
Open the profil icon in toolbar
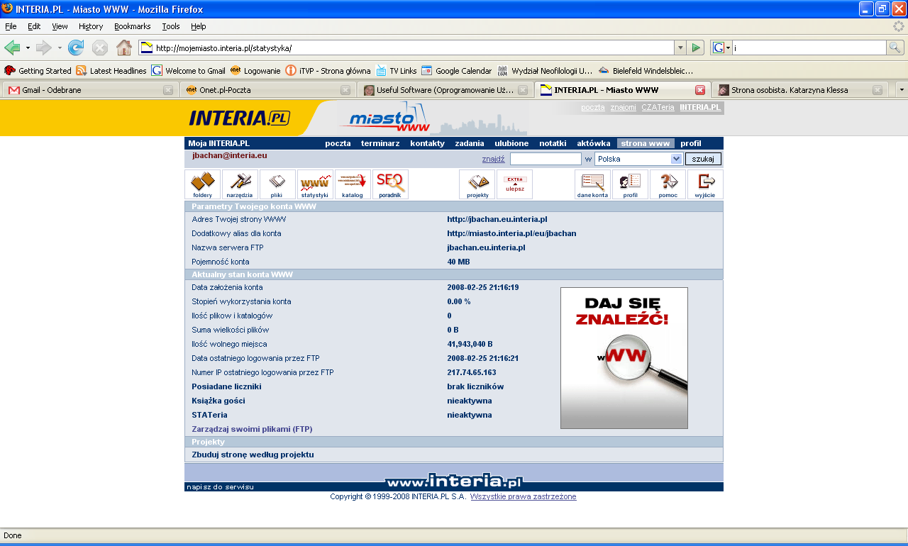pos(630,184)
